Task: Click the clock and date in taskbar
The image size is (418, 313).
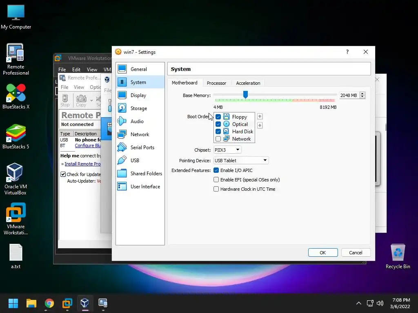Action: 400,303
